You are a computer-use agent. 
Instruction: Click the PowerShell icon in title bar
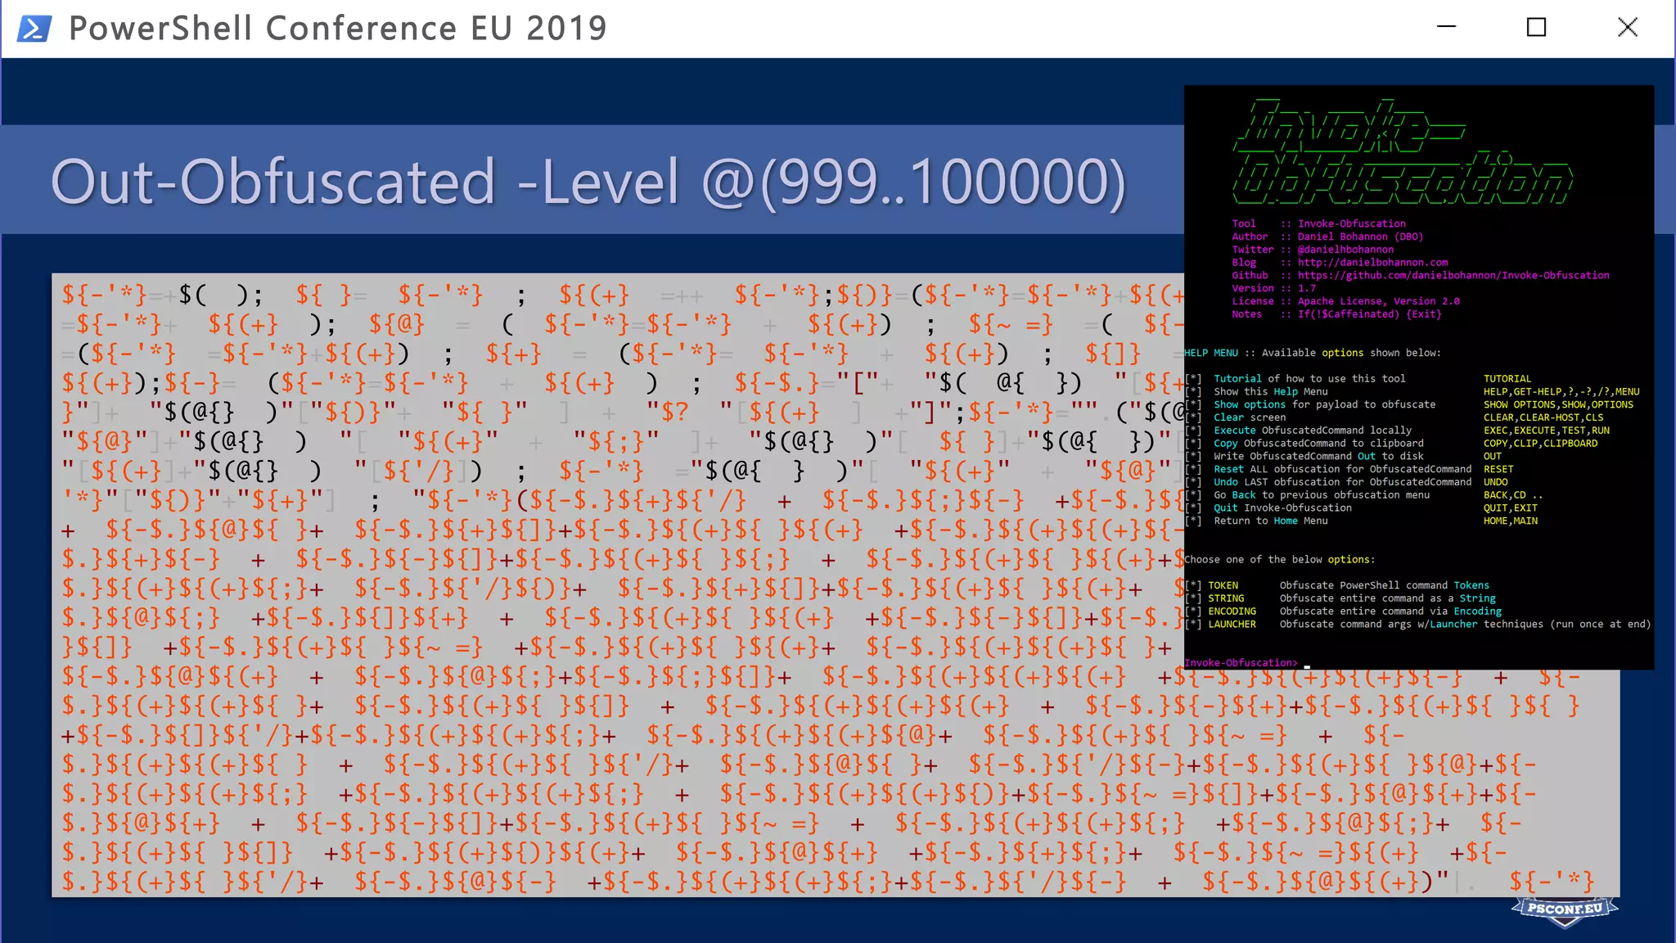coord(34,29)
